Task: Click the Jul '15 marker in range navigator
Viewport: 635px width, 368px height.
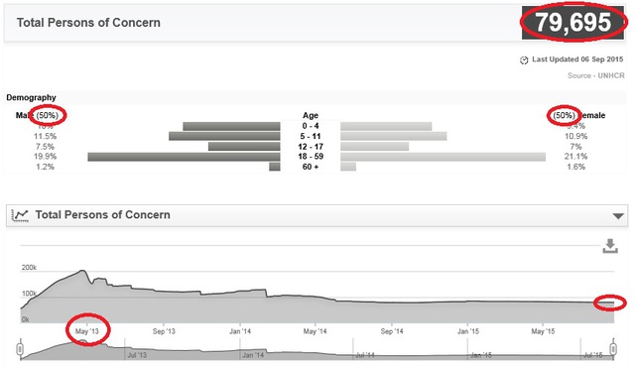Action: tap(592, 355)
